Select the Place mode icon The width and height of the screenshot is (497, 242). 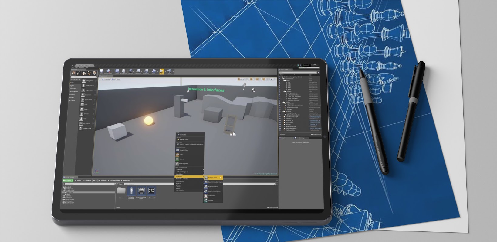73,73
